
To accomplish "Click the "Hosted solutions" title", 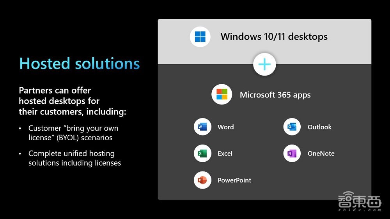I will (x=80, y=64).
